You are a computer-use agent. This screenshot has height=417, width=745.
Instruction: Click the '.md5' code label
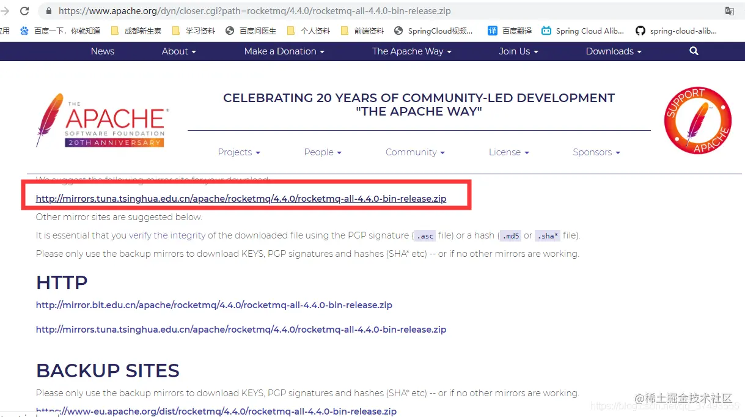click(x=511, y=236)
